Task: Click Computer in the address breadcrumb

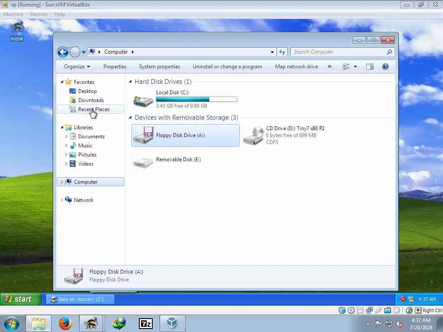Action: pyautogui.click(x=116, y=52)
